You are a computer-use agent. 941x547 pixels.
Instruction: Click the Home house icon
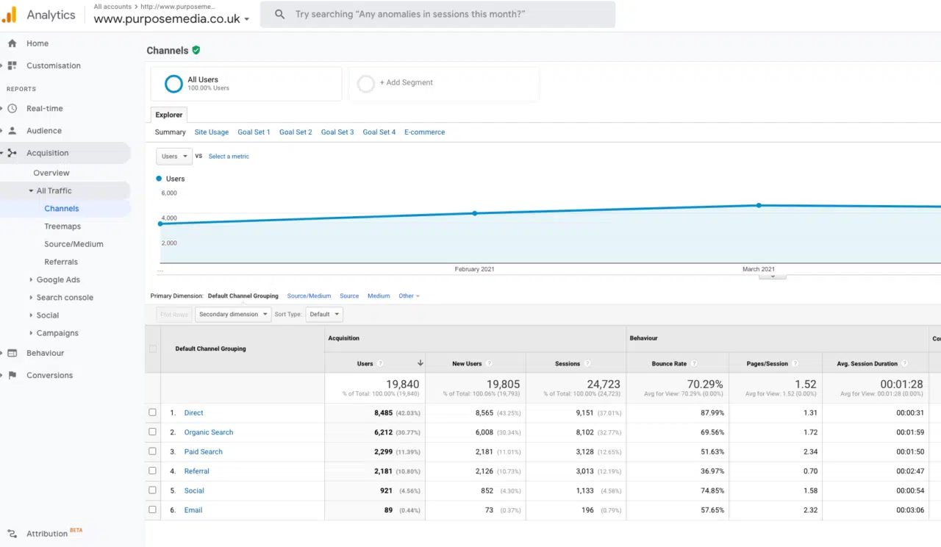pyautogui.click(x=12, y=43)
